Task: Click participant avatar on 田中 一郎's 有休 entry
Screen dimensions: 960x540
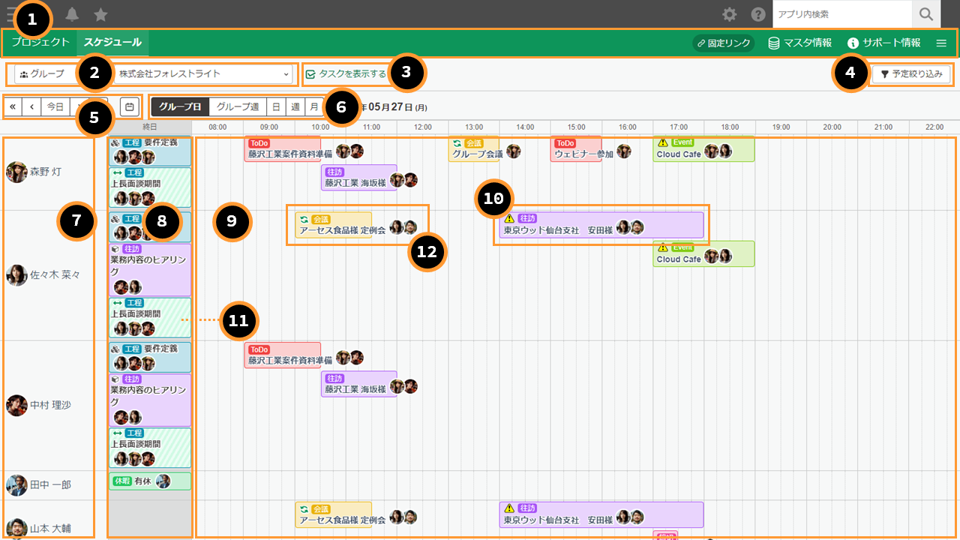Action: 163,481
